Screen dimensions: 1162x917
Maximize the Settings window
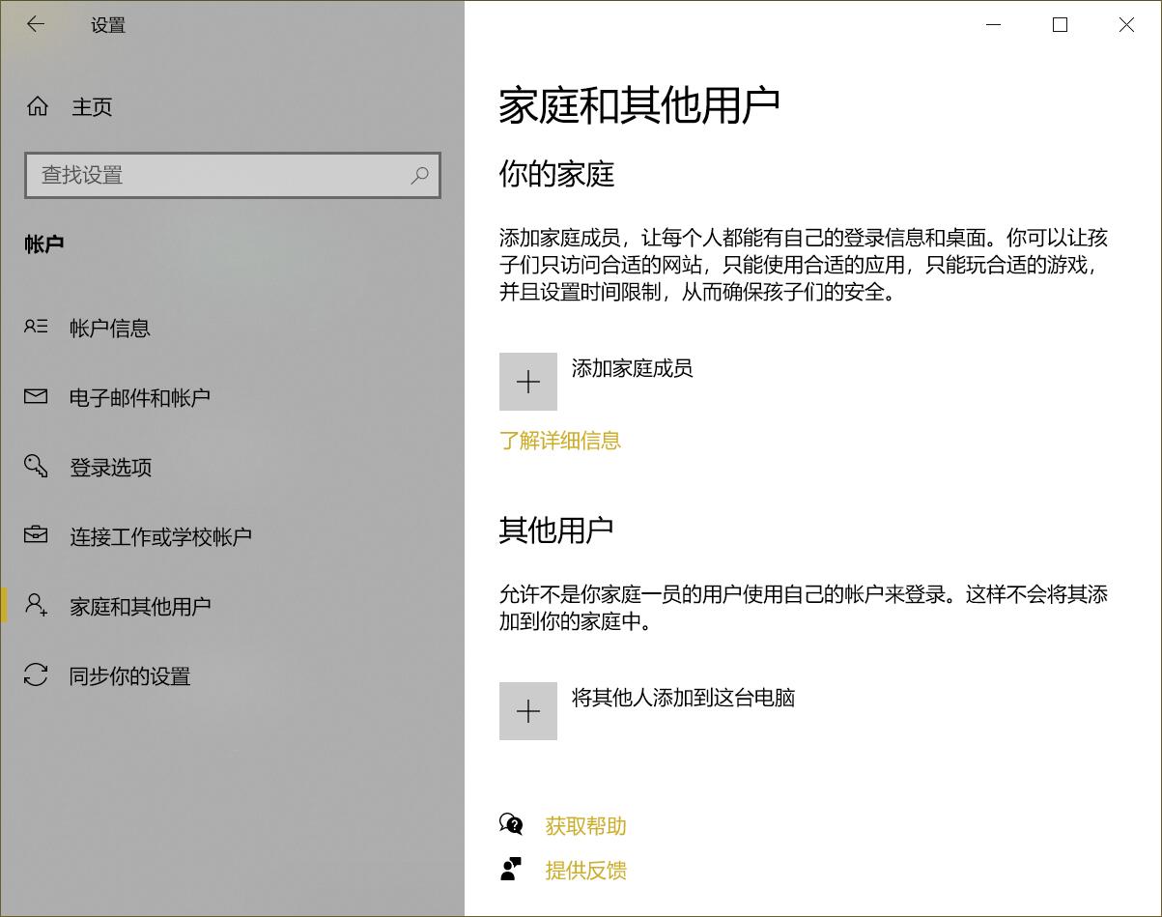click(1060, 25)
